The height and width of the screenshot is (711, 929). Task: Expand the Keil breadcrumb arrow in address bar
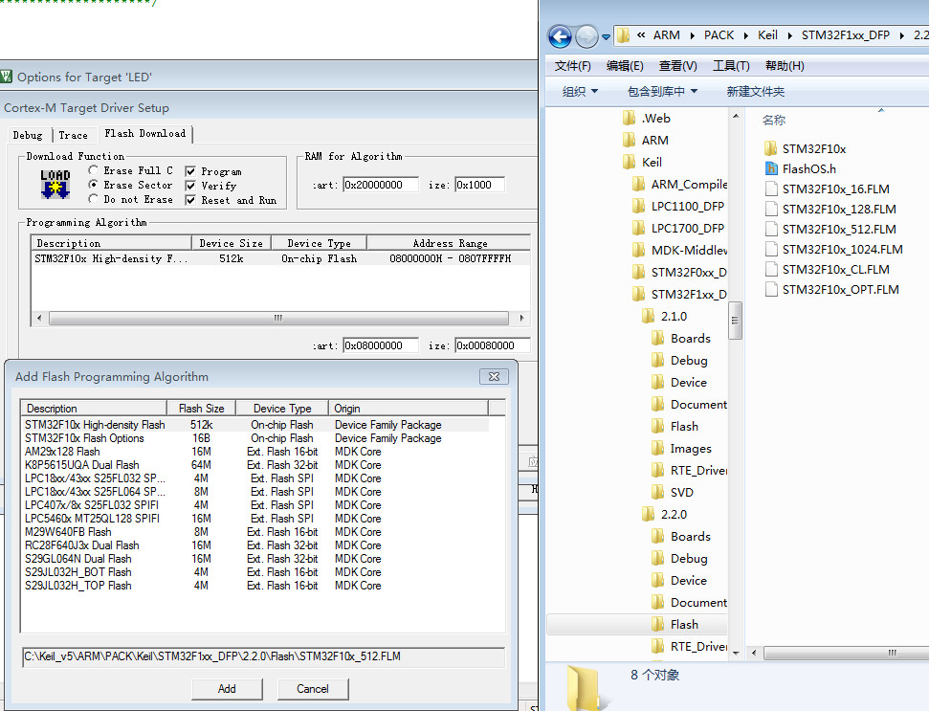(x=789, y=35)
